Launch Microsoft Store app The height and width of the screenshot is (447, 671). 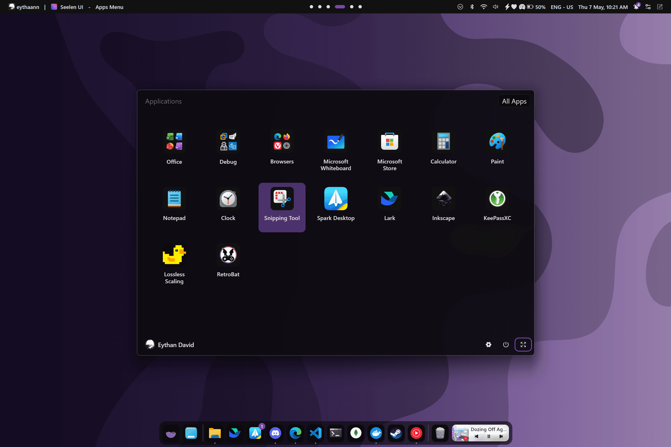pos(390,151)
